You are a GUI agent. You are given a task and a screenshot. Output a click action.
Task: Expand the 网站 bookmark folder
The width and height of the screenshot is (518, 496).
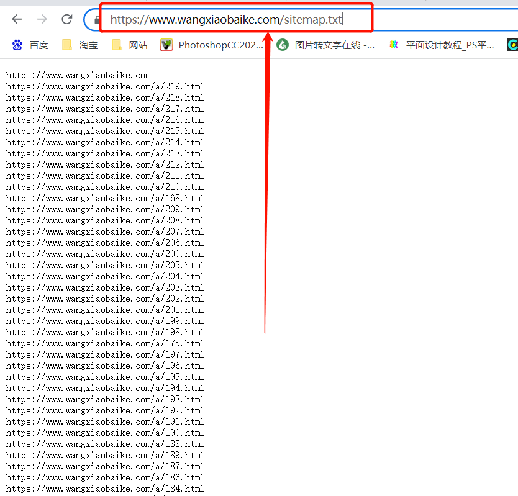click(130, 45)
